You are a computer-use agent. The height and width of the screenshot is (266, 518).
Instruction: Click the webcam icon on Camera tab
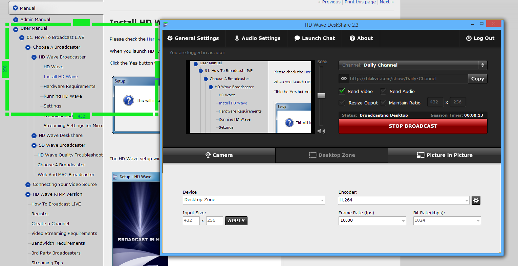coord(208,155)
